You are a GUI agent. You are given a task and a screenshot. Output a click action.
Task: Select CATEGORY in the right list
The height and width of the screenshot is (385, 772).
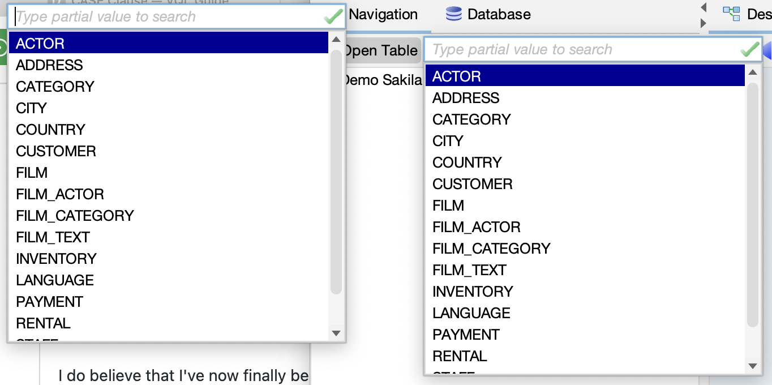point(585,119)
